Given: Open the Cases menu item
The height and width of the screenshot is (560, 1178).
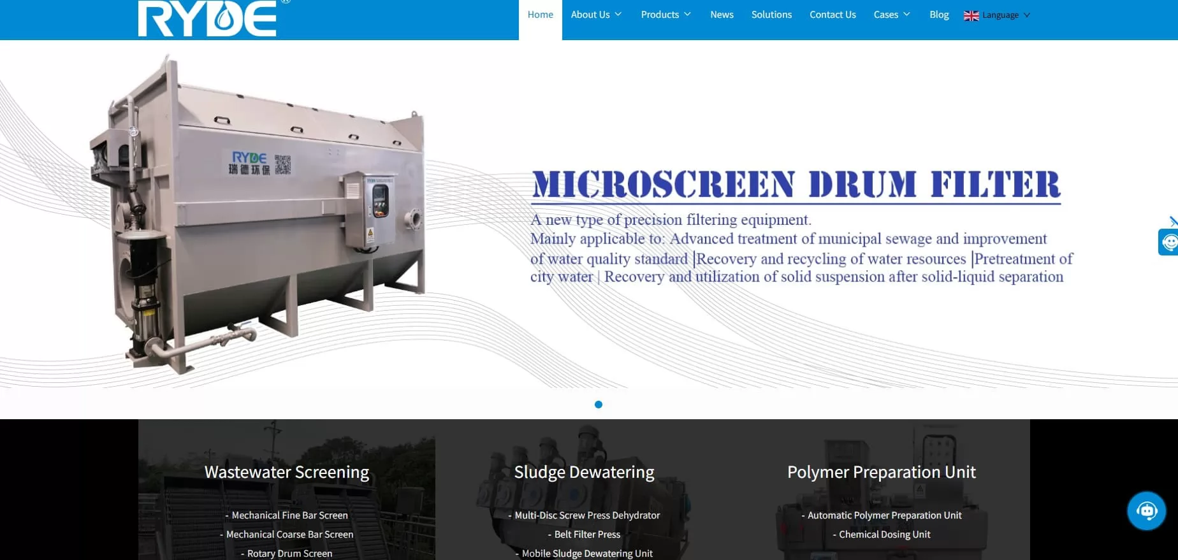Looking at the screenshot, I should (885, 15).
